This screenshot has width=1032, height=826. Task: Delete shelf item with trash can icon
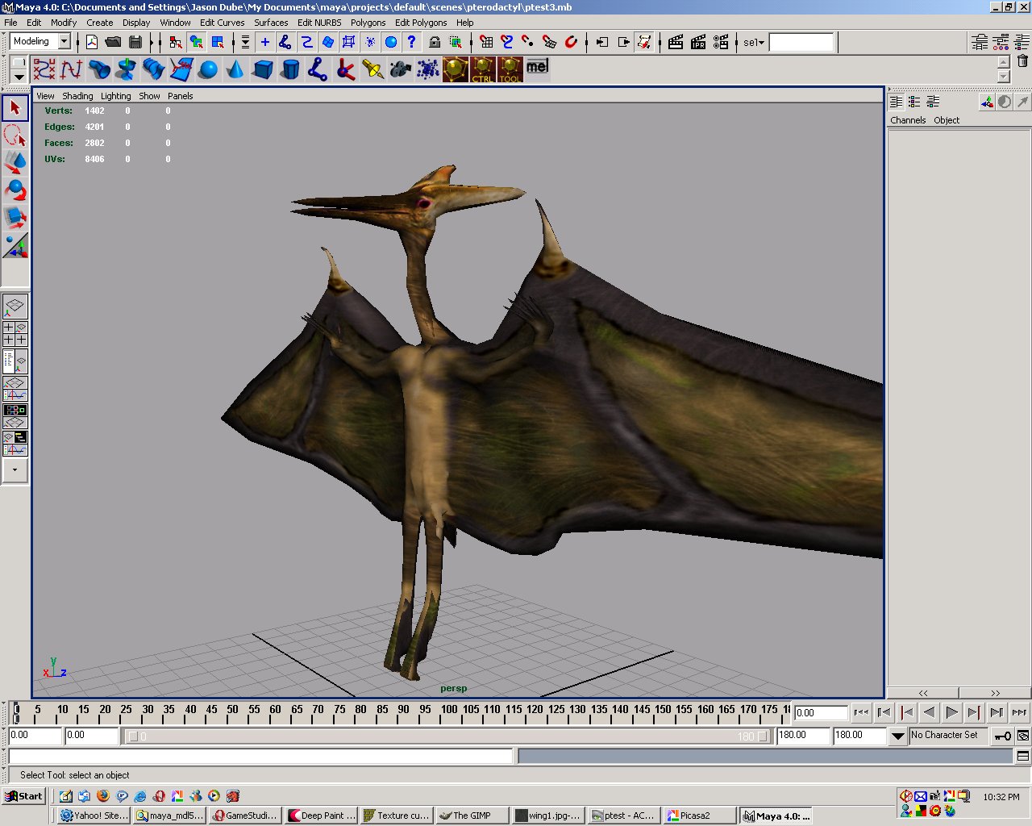click(1022, 61)
